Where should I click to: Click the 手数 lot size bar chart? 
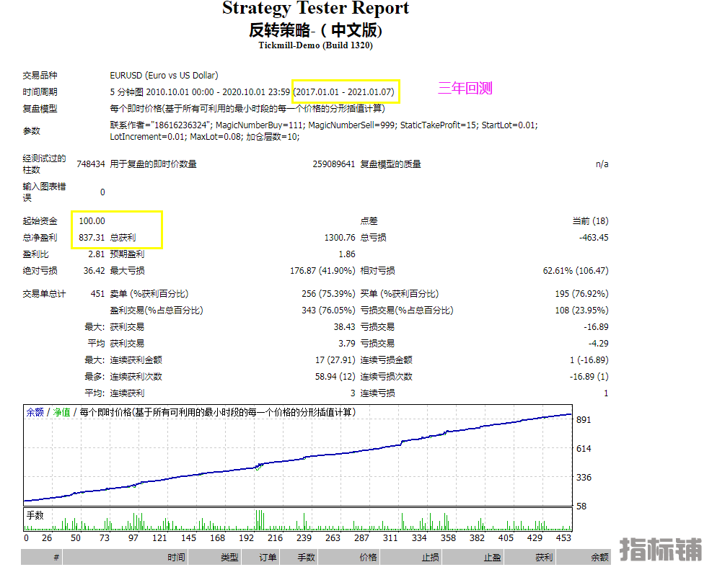click(x=298, y=519)
